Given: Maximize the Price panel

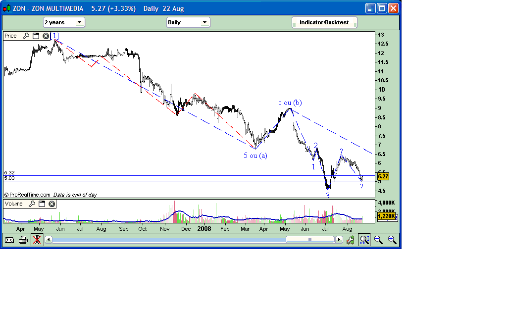Looking at the screenshot, I should tap(36, 36).
